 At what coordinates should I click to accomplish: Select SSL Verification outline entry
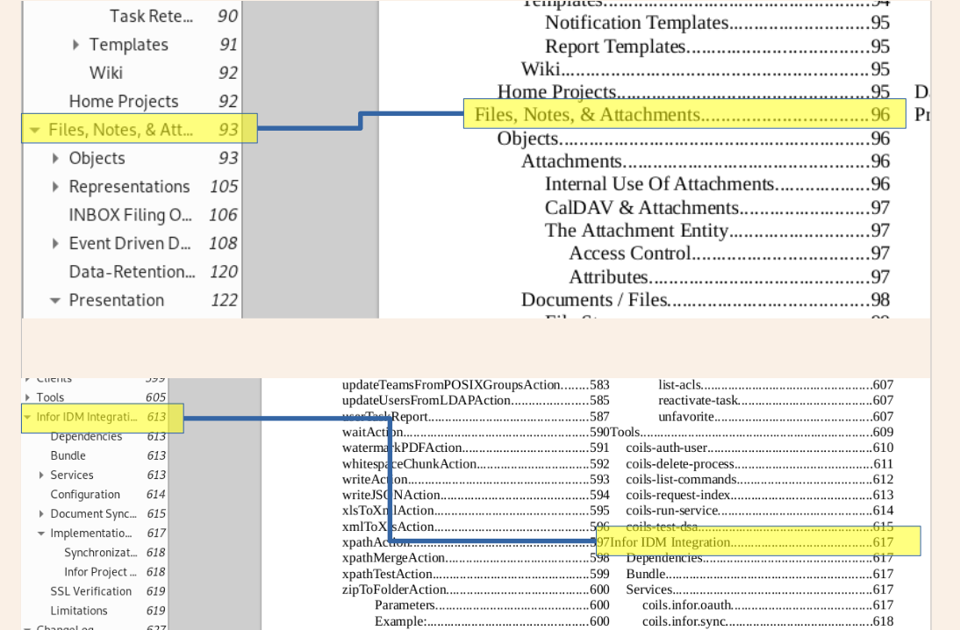pos(108,591)
